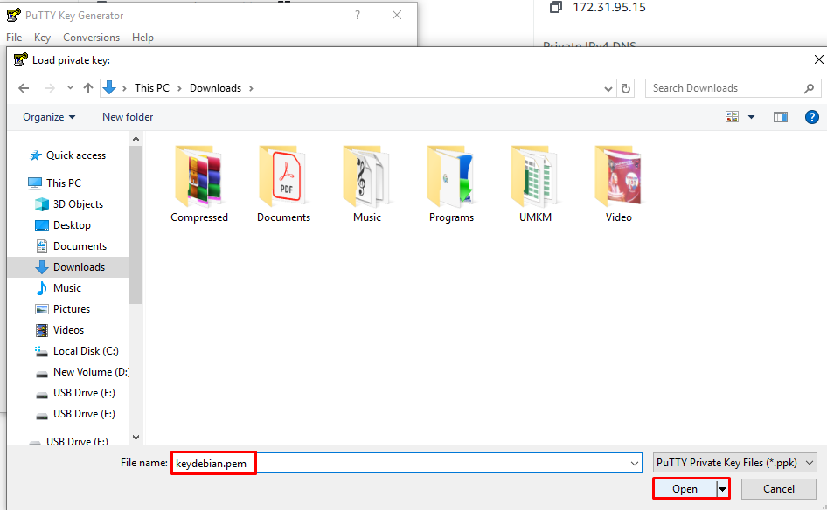827x510 pixels.
Task: Click the navigation pane scrollbar thumb
Action: point(136,225)
